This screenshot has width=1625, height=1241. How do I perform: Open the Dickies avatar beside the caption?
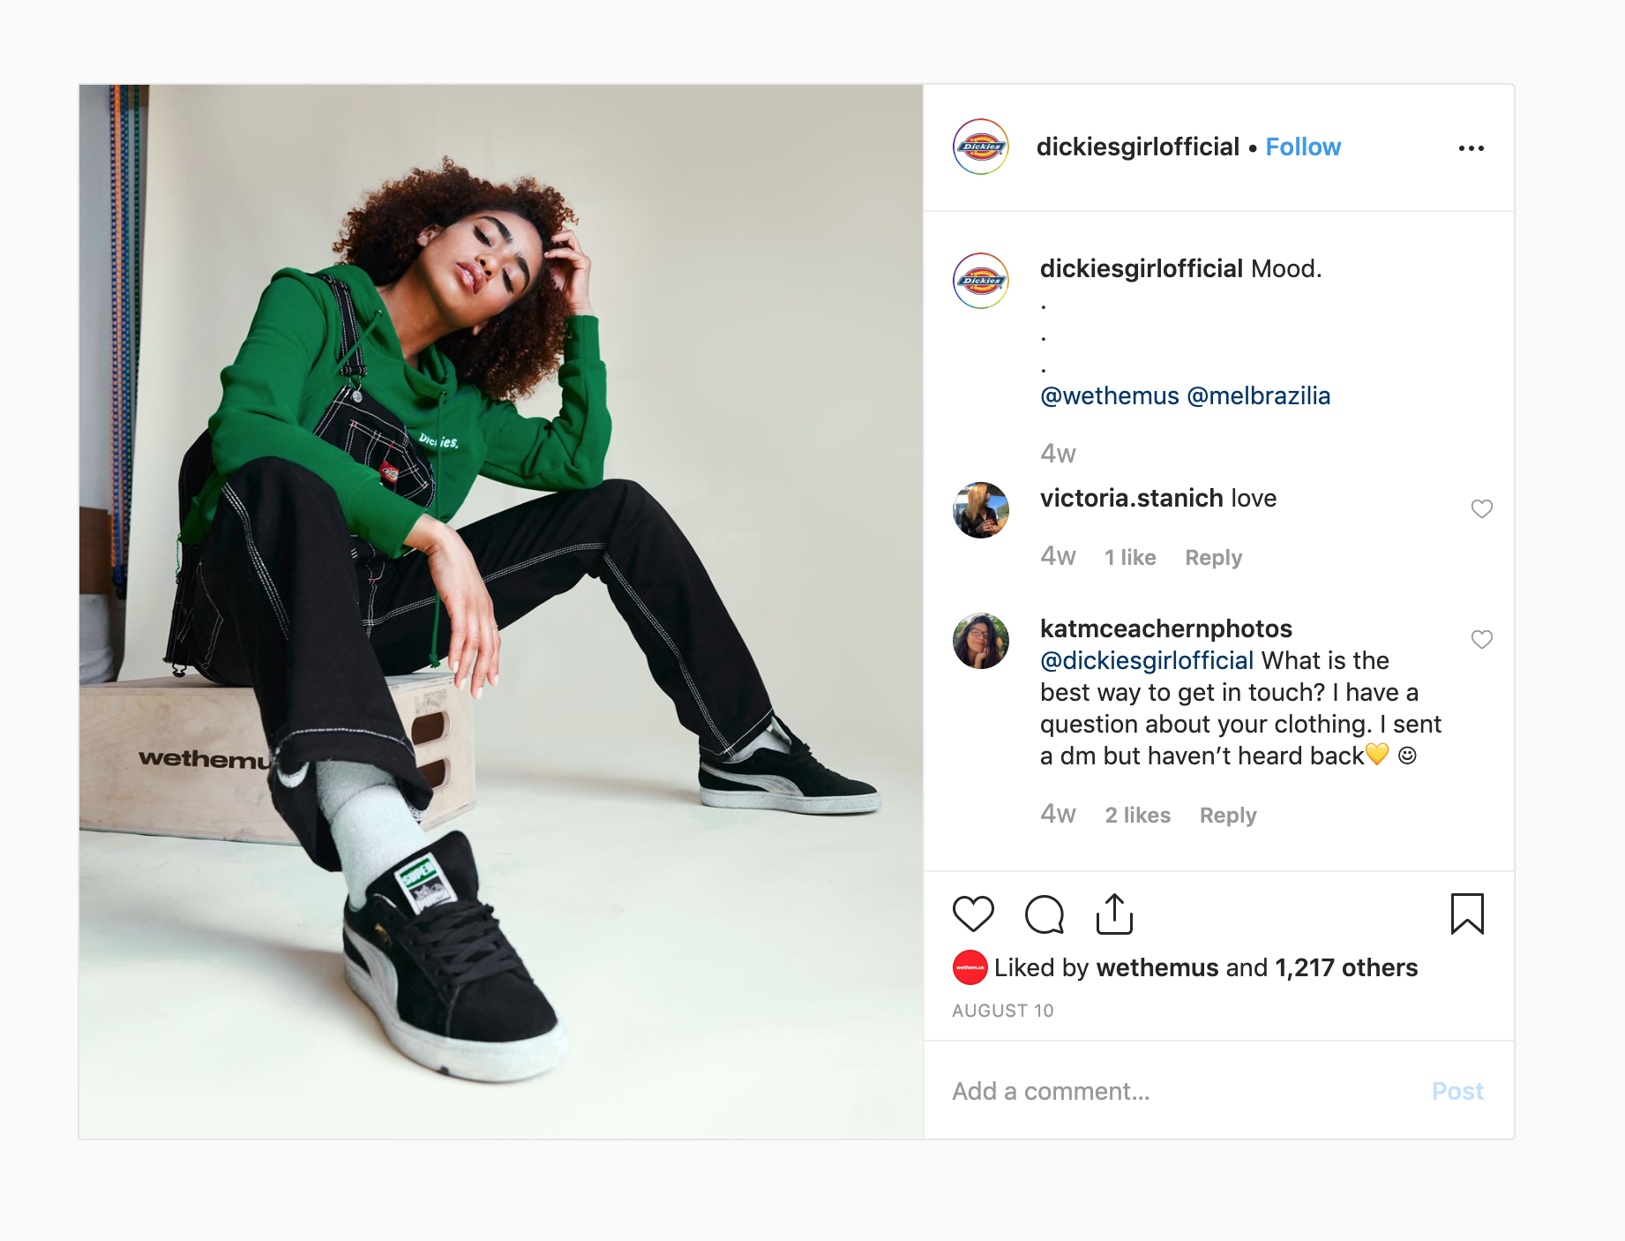981,281
